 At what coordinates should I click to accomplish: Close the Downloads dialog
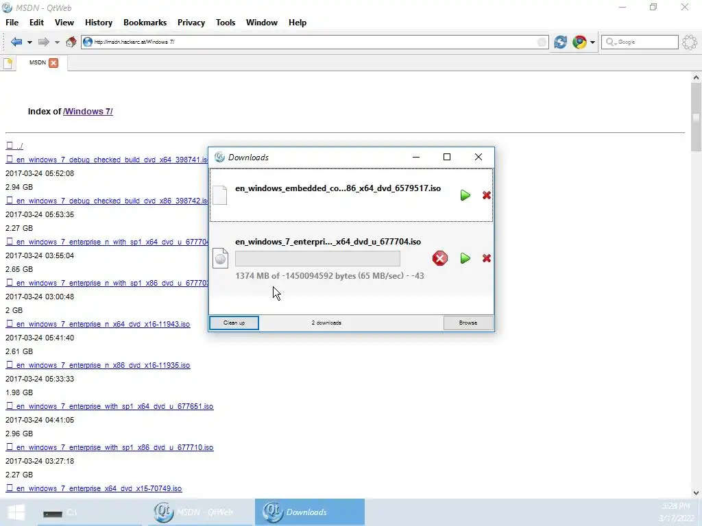[478, 157]
